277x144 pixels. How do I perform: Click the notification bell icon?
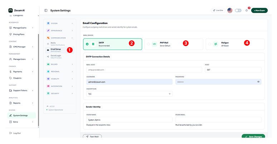click(x=247, y=10)
